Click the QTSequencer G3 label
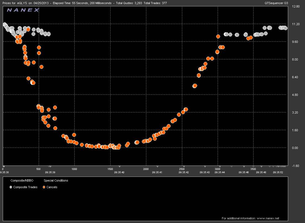Image resolution: width=305 pixels, height=223 pixels. point(277,3)
